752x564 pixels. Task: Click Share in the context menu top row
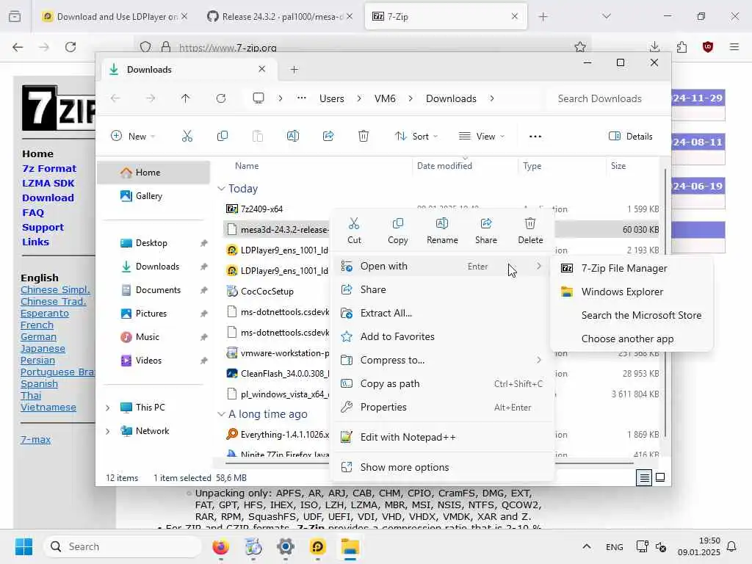click(486, 231)
